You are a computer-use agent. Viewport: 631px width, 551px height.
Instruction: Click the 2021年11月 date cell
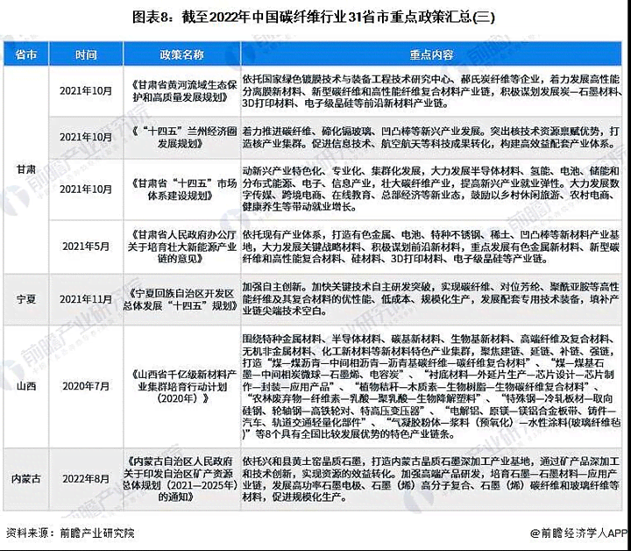[86, 298]
